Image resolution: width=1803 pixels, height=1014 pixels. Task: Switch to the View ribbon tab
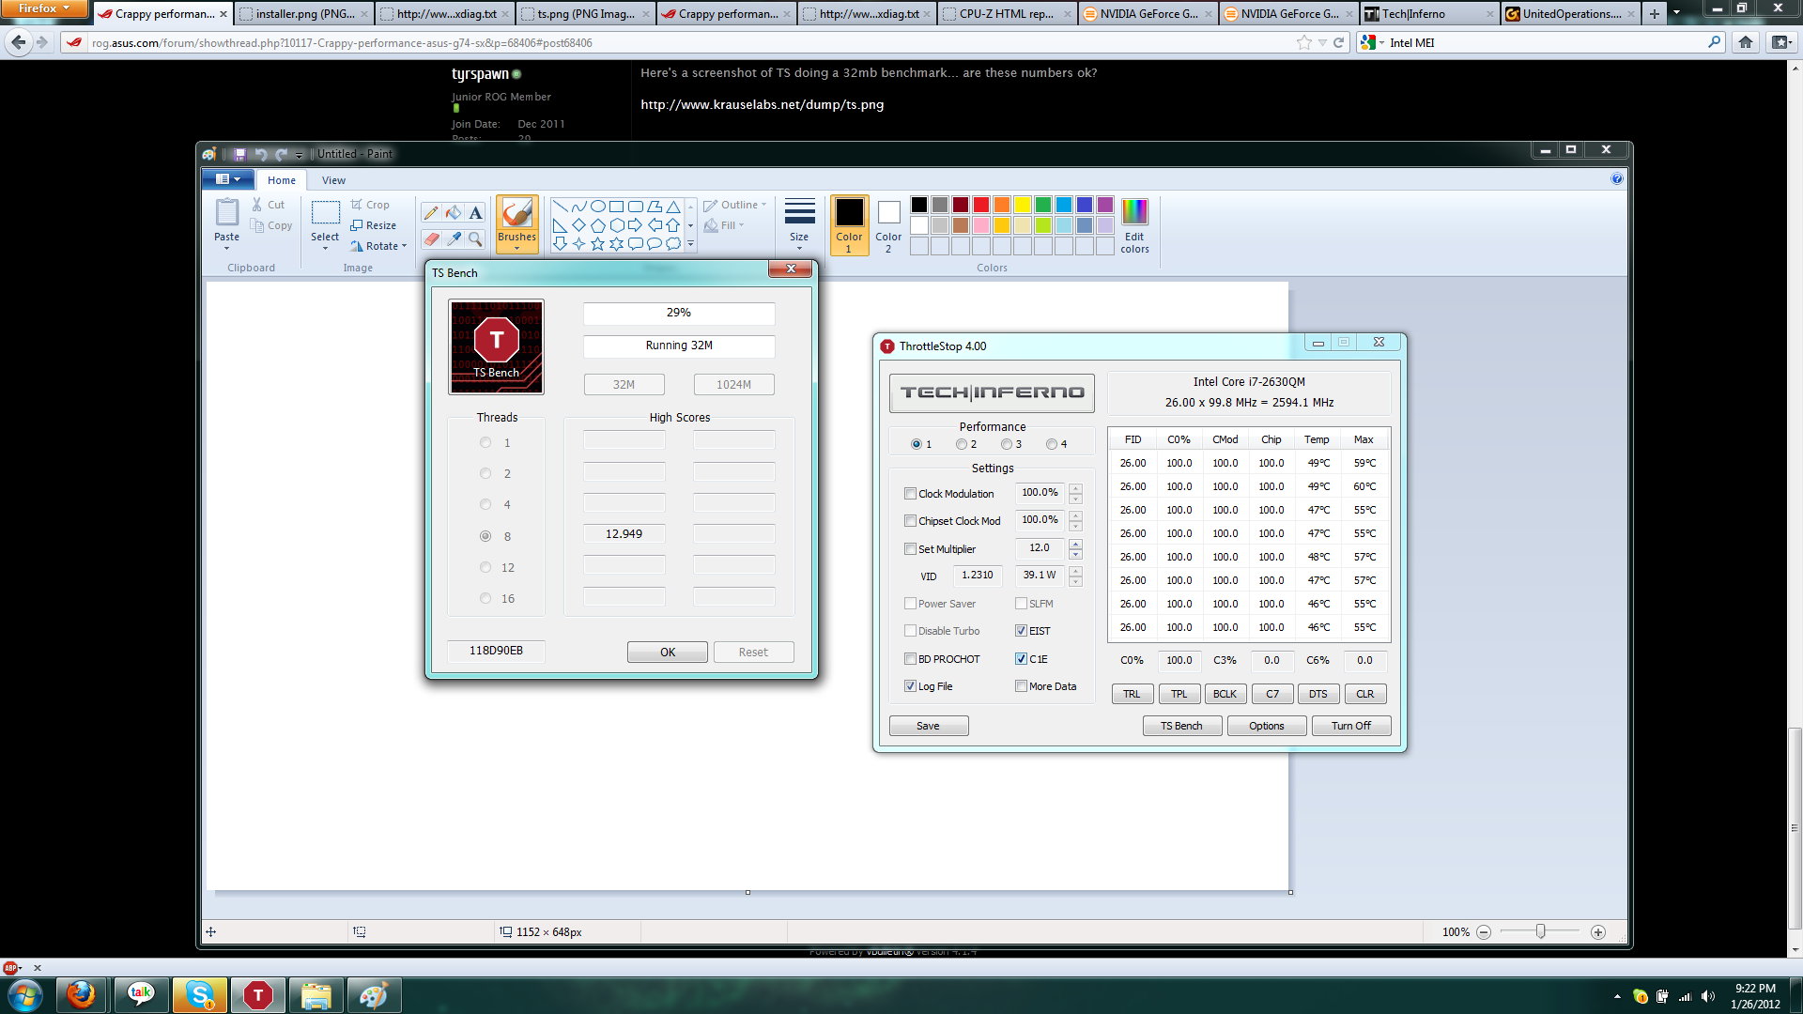click(x=333, y=180)
